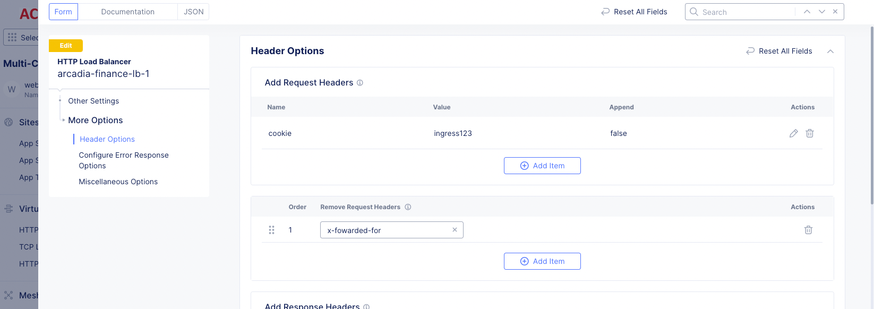Viewport: 874px width, 309px height.
Task: Click the magnifier icon in the search bar
Action: [693, 11]
